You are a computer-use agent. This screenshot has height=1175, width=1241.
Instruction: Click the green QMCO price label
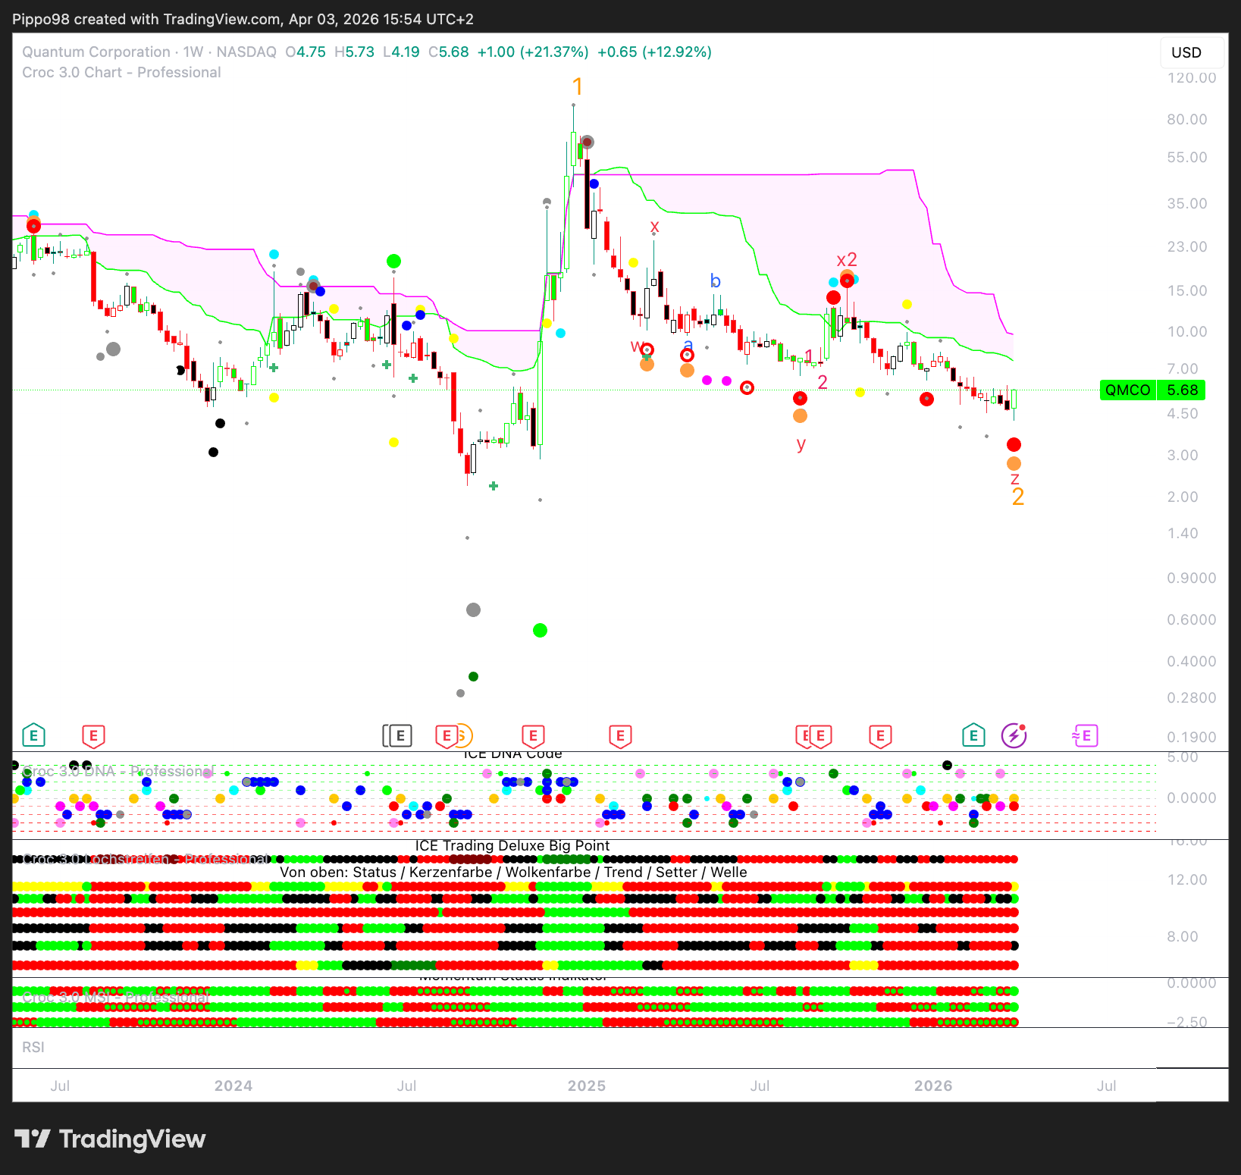coord(1127,390)
